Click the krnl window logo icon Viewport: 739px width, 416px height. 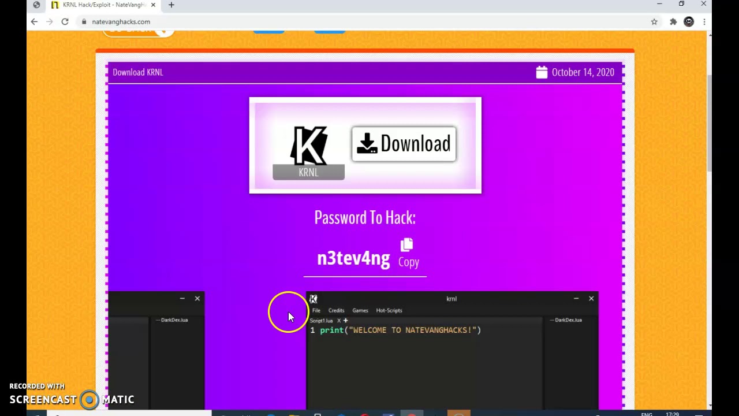pos(313,299)
